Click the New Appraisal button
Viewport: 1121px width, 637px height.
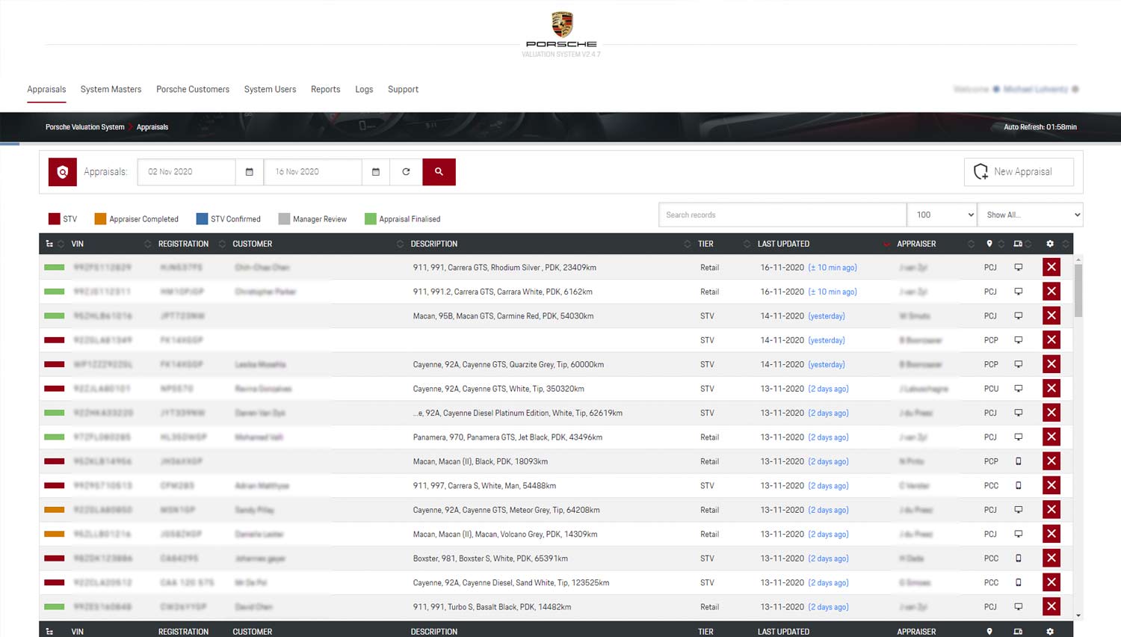(x=1019, y=172)
